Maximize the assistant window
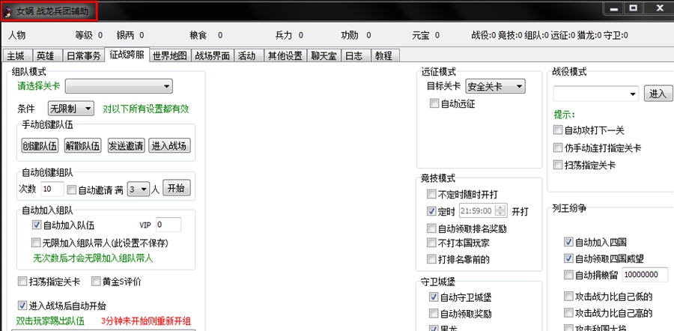The width and height of the screenshot is (674, 331). point(634,7)
